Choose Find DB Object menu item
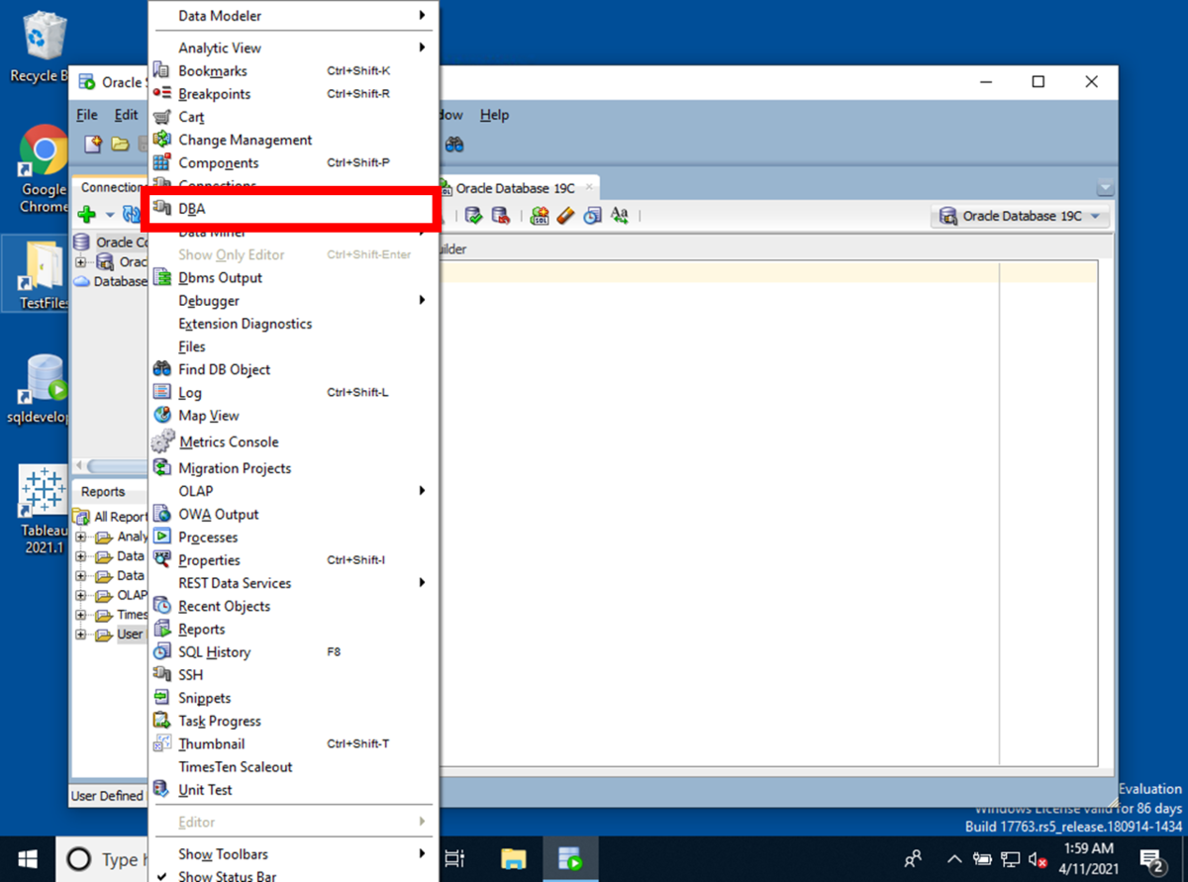This screenshot has height=882, width=1188. click(x=293, y=369)
